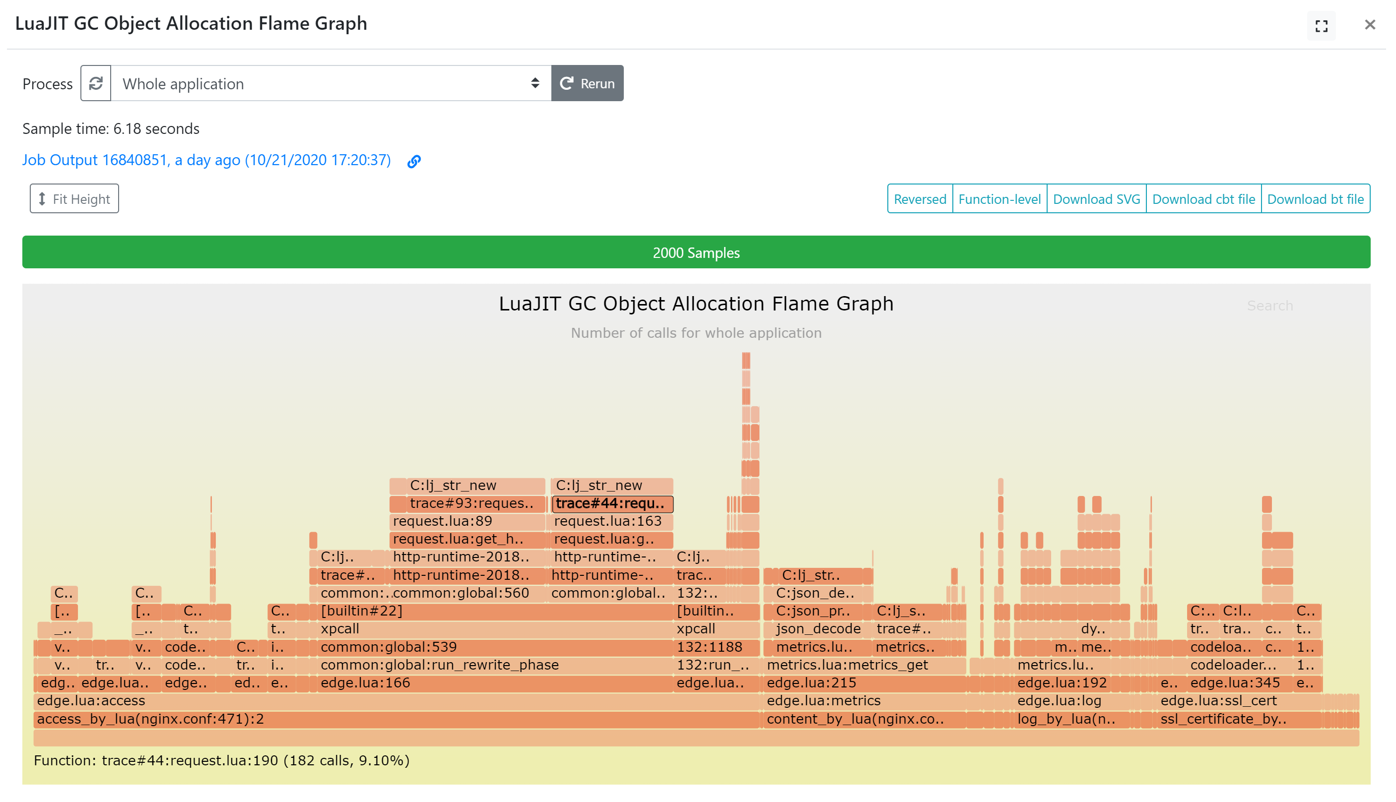
Task: Toggle fullscreen with the expand icon
Action: click(x=1321, y=26)
